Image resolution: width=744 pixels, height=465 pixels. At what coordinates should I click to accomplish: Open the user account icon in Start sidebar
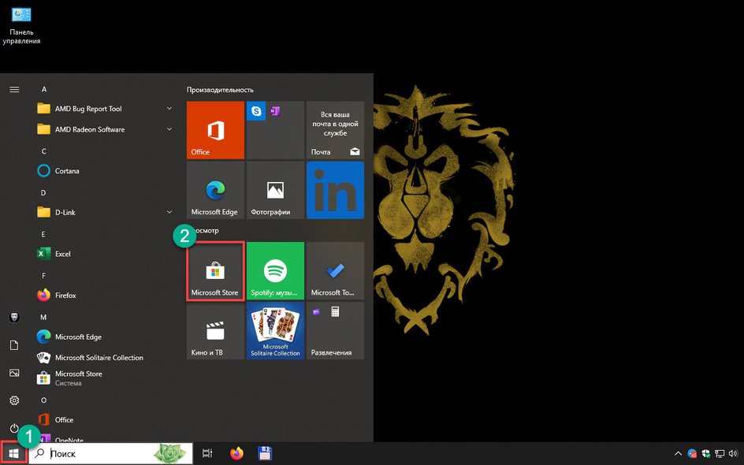click(14, 318)
